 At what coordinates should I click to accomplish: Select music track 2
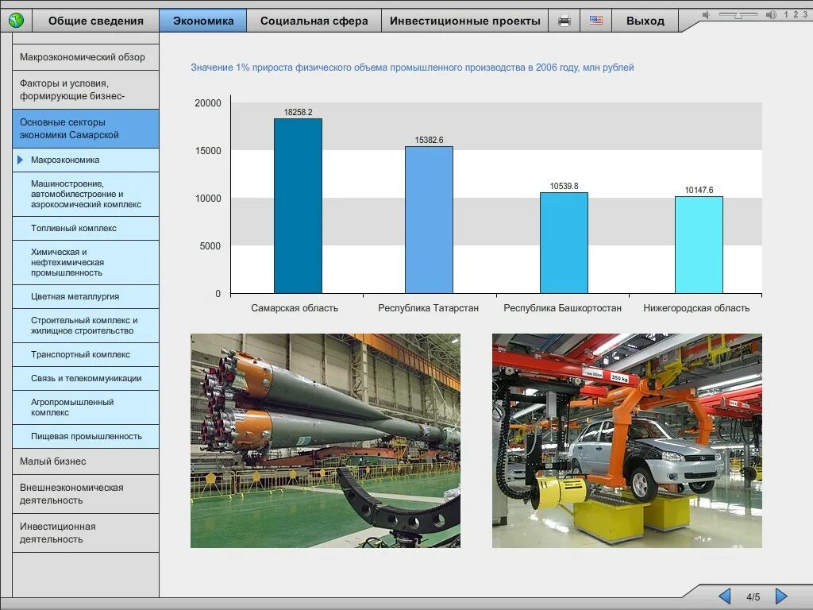pyautogui.click(x=796, y=14)
